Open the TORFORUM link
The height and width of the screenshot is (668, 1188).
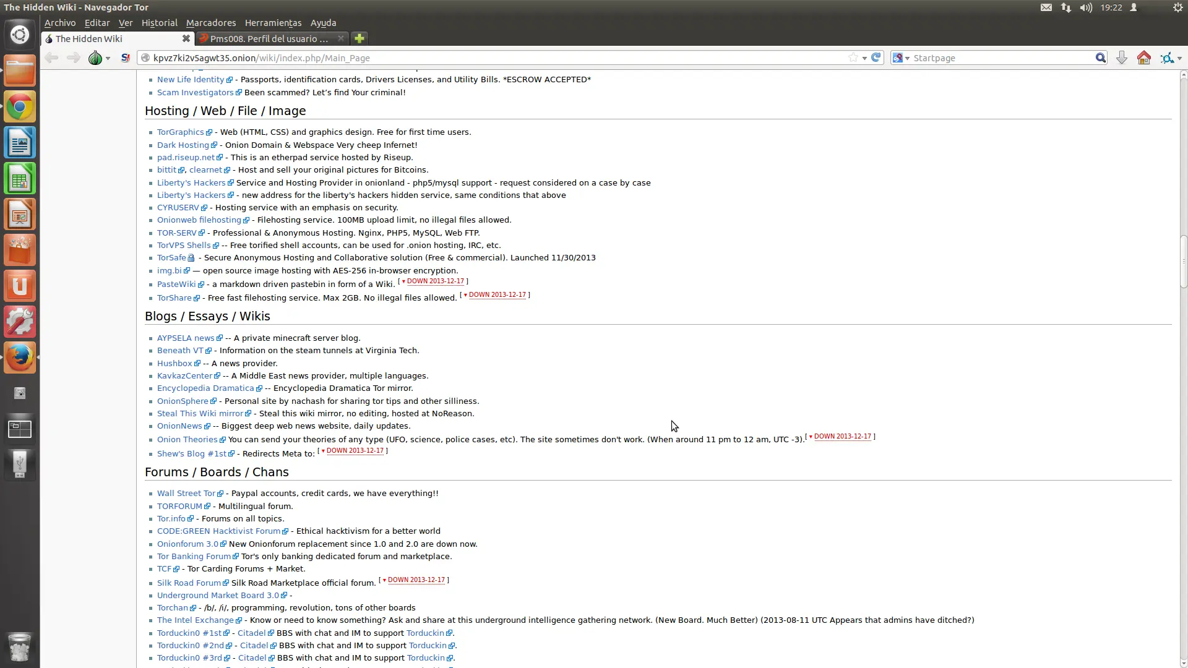(x=179, y=507)
